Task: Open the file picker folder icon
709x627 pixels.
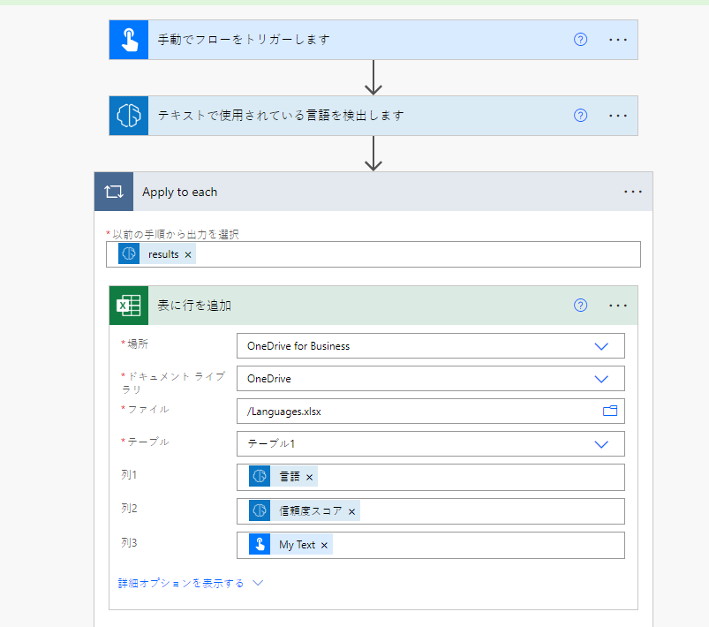Action: click(609, 411)
